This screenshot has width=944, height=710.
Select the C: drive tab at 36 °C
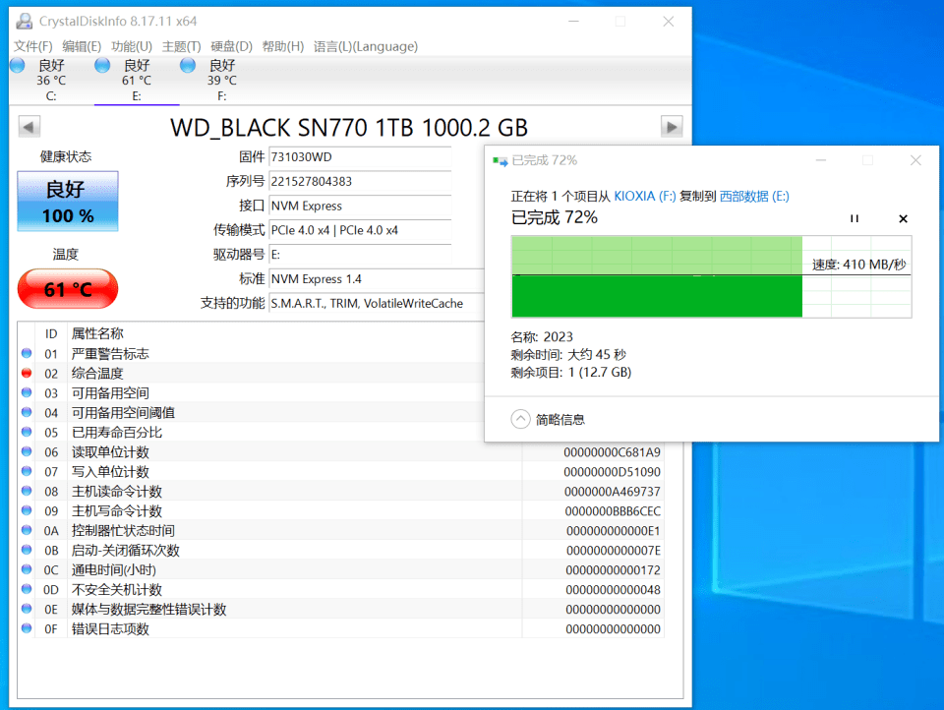point(51,80)
